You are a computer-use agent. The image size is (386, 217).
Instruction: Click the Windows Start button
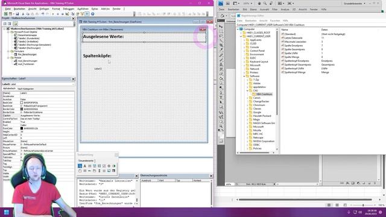7,212
